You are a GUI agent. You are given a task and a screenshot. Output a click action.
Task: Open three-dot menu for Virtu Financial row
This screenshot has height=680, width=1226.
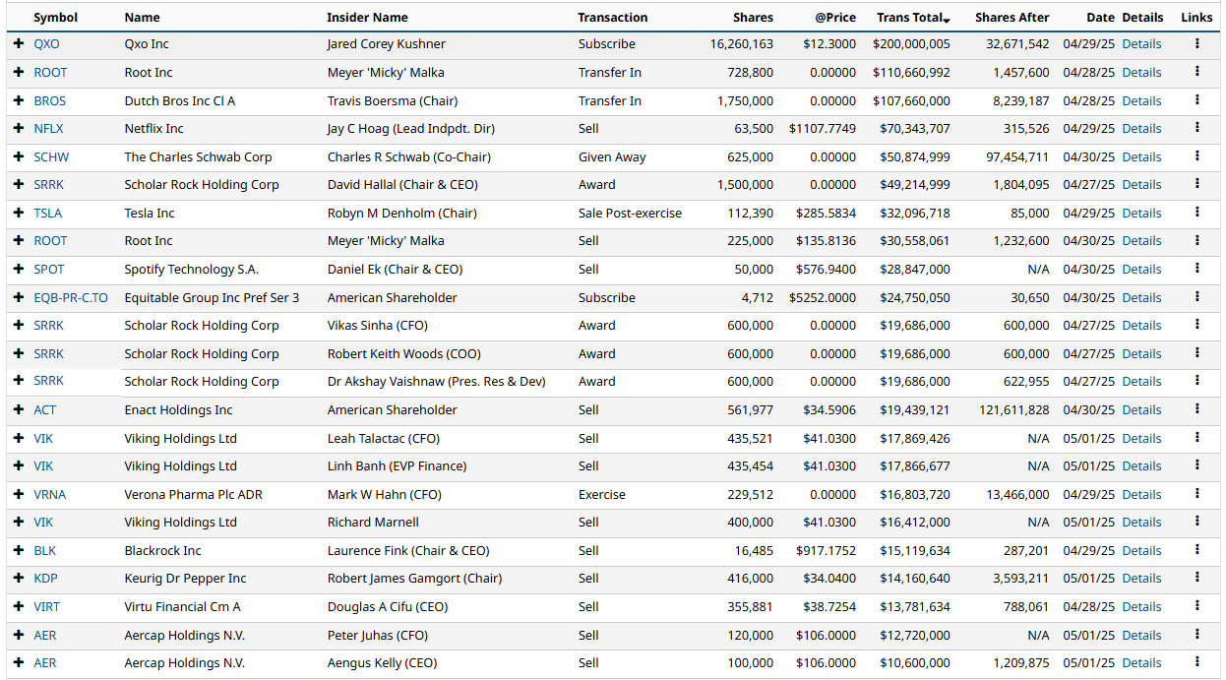pos(1196,606)
